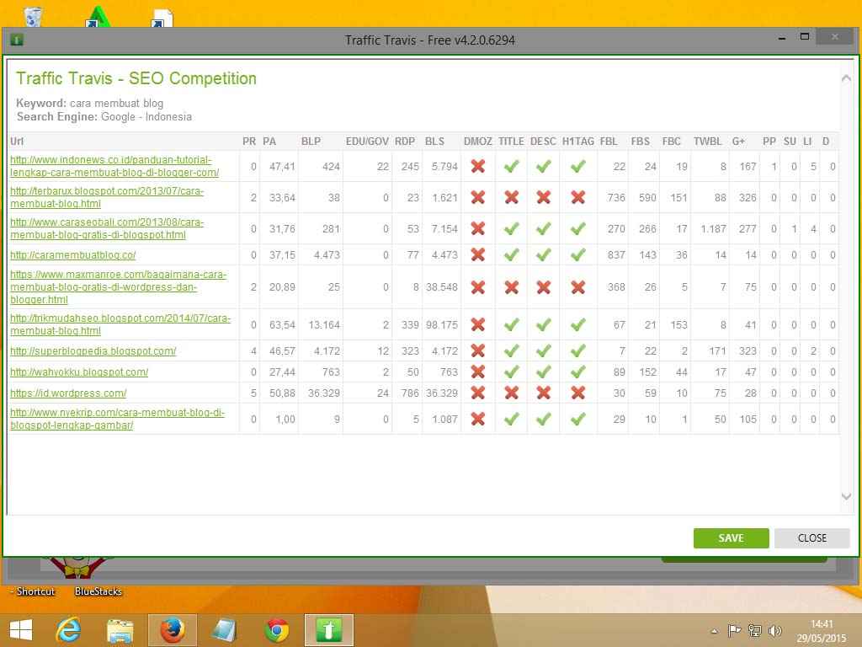The width and height of the screenshot is (862, 647).
Task: Click the TITLE green check for wahyokku.blogspot.com
Action: [511, 372]
